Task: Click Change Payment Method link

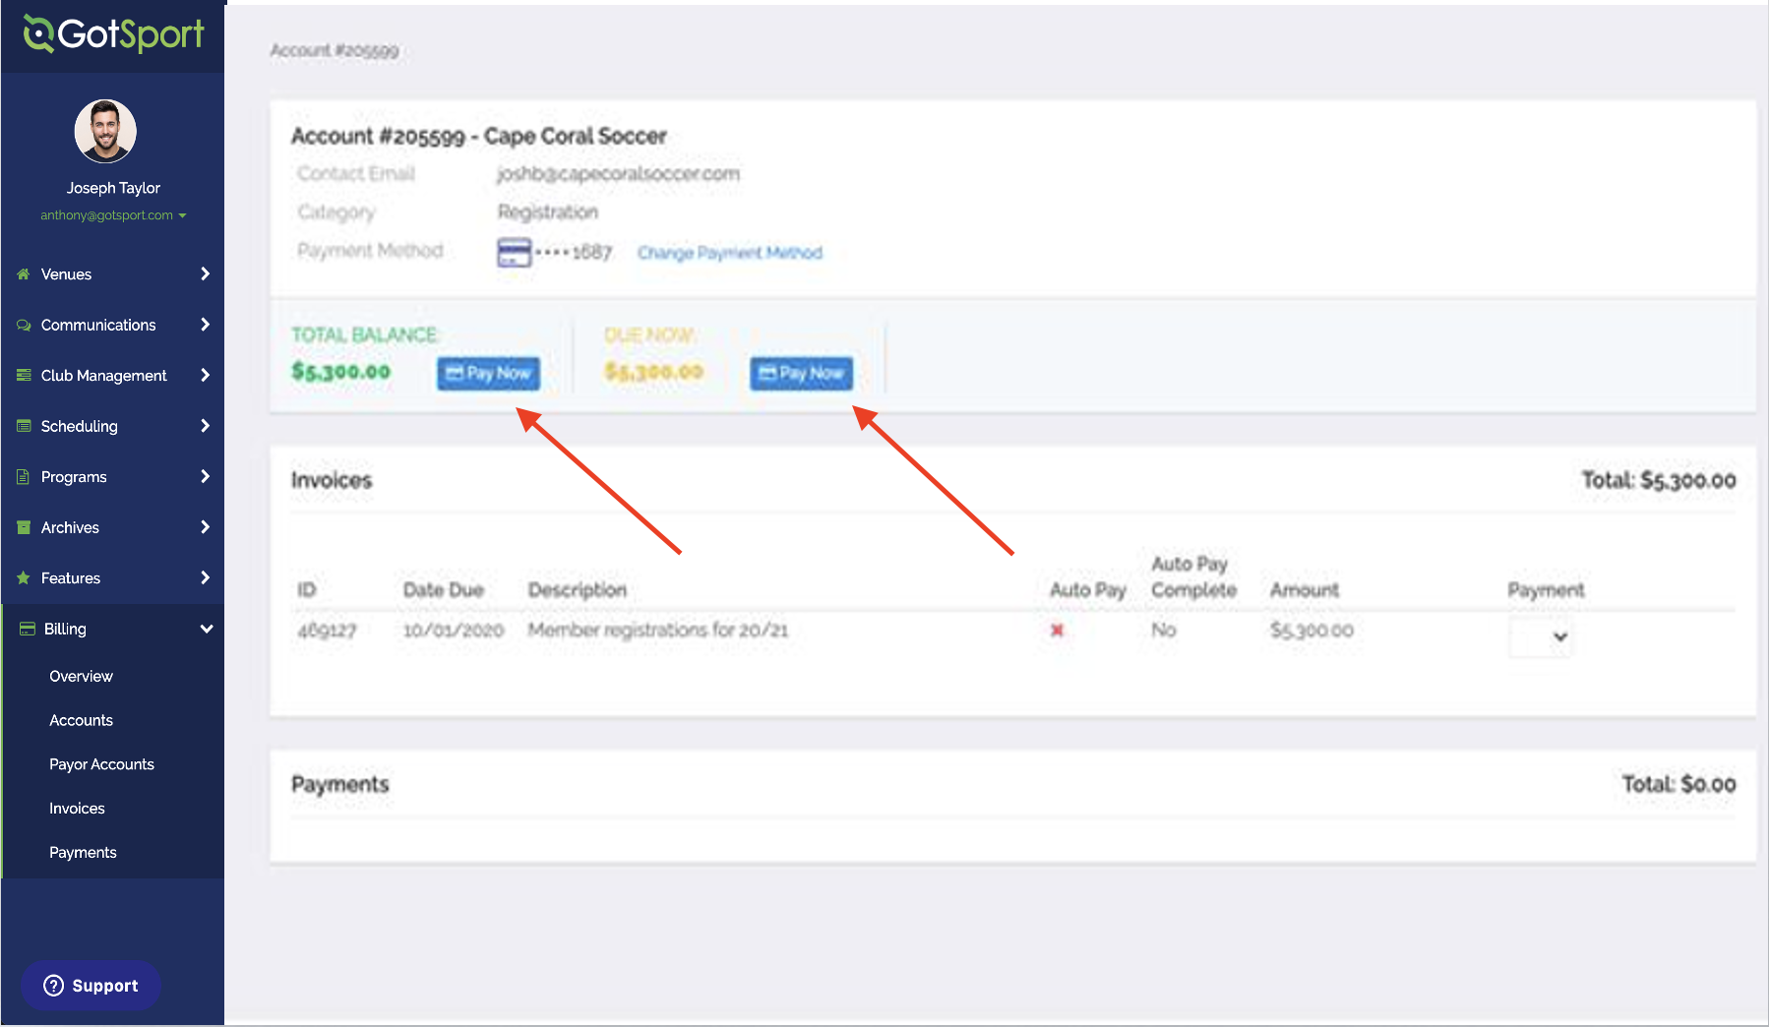Action: (729, 253)
